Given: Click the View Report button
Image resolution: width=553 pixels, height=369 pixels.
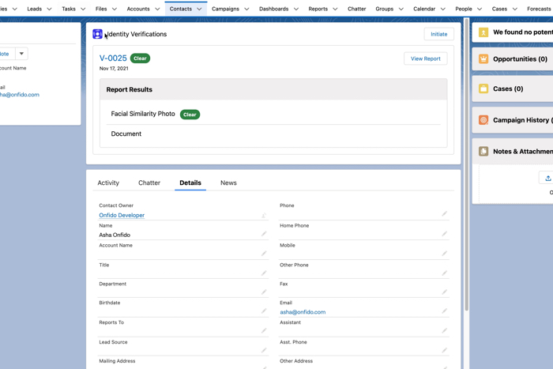Looking at the screenshot, I should 425,58.
